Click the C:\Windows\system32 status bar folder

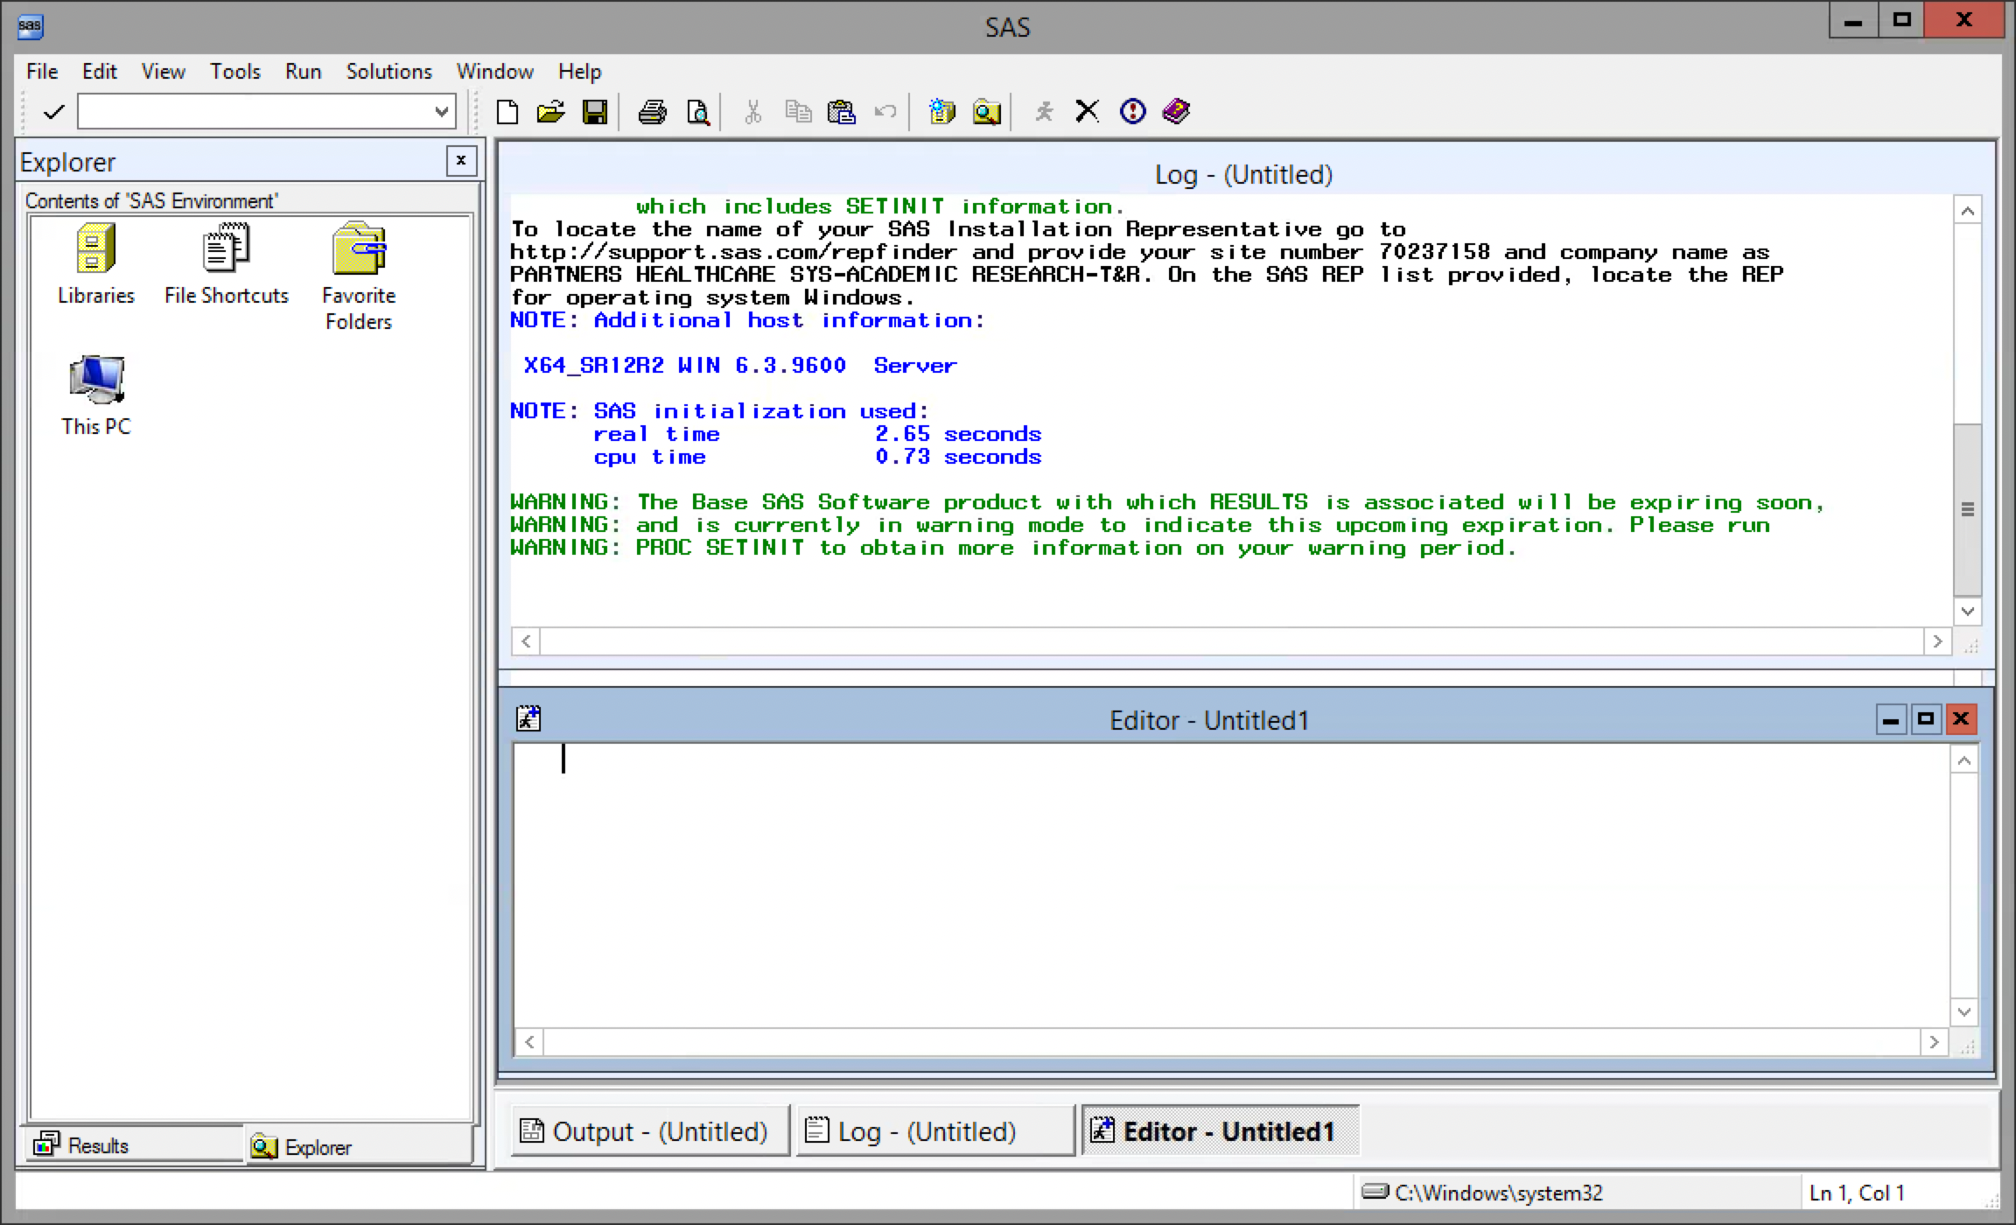click(x=1483, y=1193)
